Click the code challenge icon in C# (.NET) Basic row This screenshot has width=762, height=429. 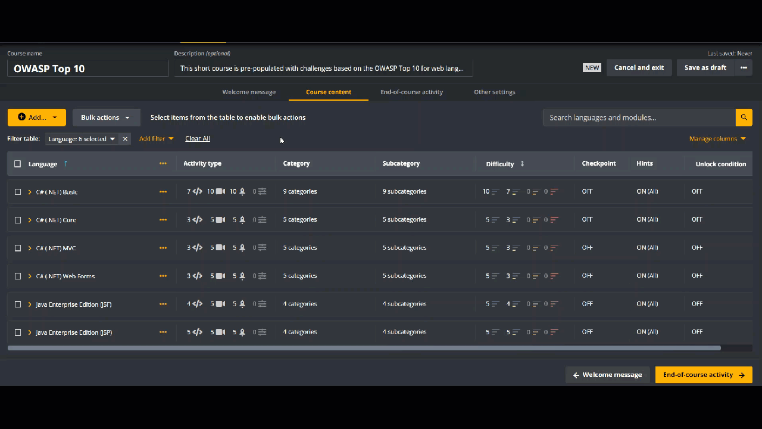pyautogui.click(x=198, y=191)
